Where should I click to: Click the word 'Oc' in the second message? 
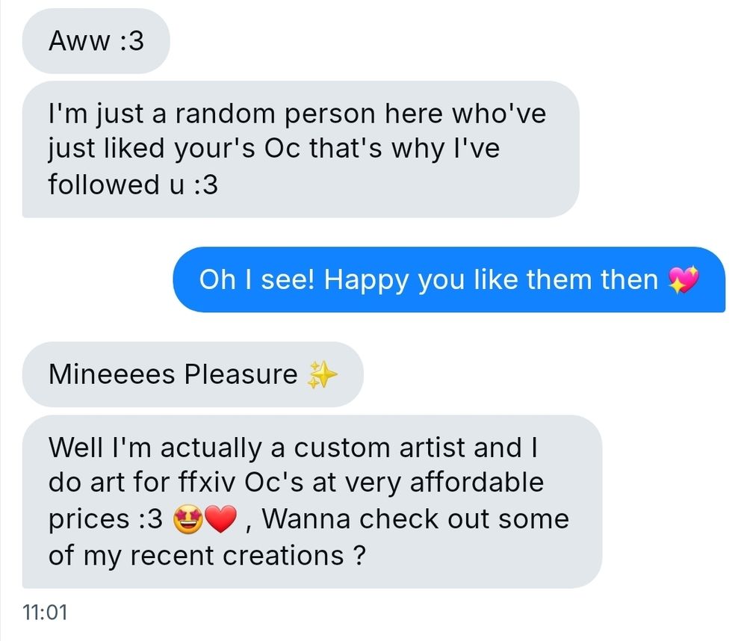tap(282, 148)
